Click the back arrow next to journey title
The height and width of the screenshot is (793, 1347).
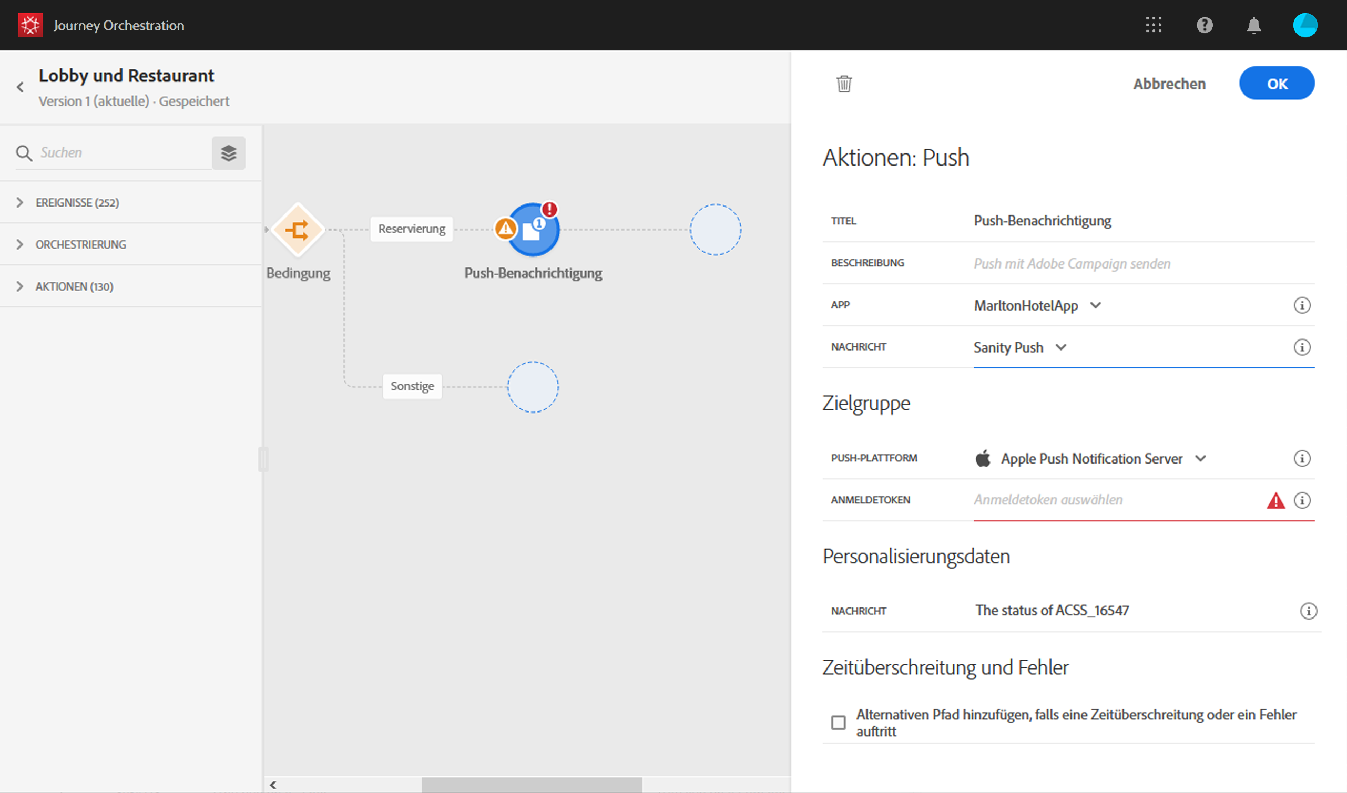(21, 87)
